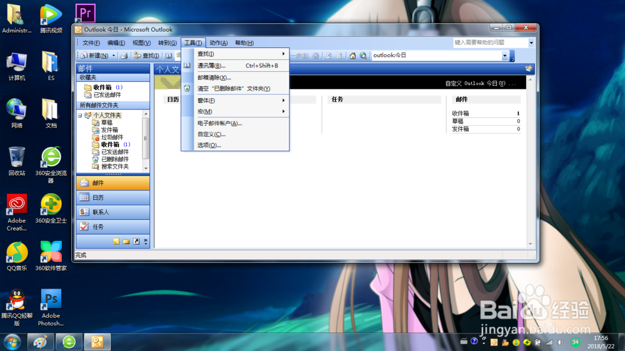The width and height of the screenshot is (625, 351).
Task: Click the folder list icon in navigation footer
Action: click(x=126, y=242)
